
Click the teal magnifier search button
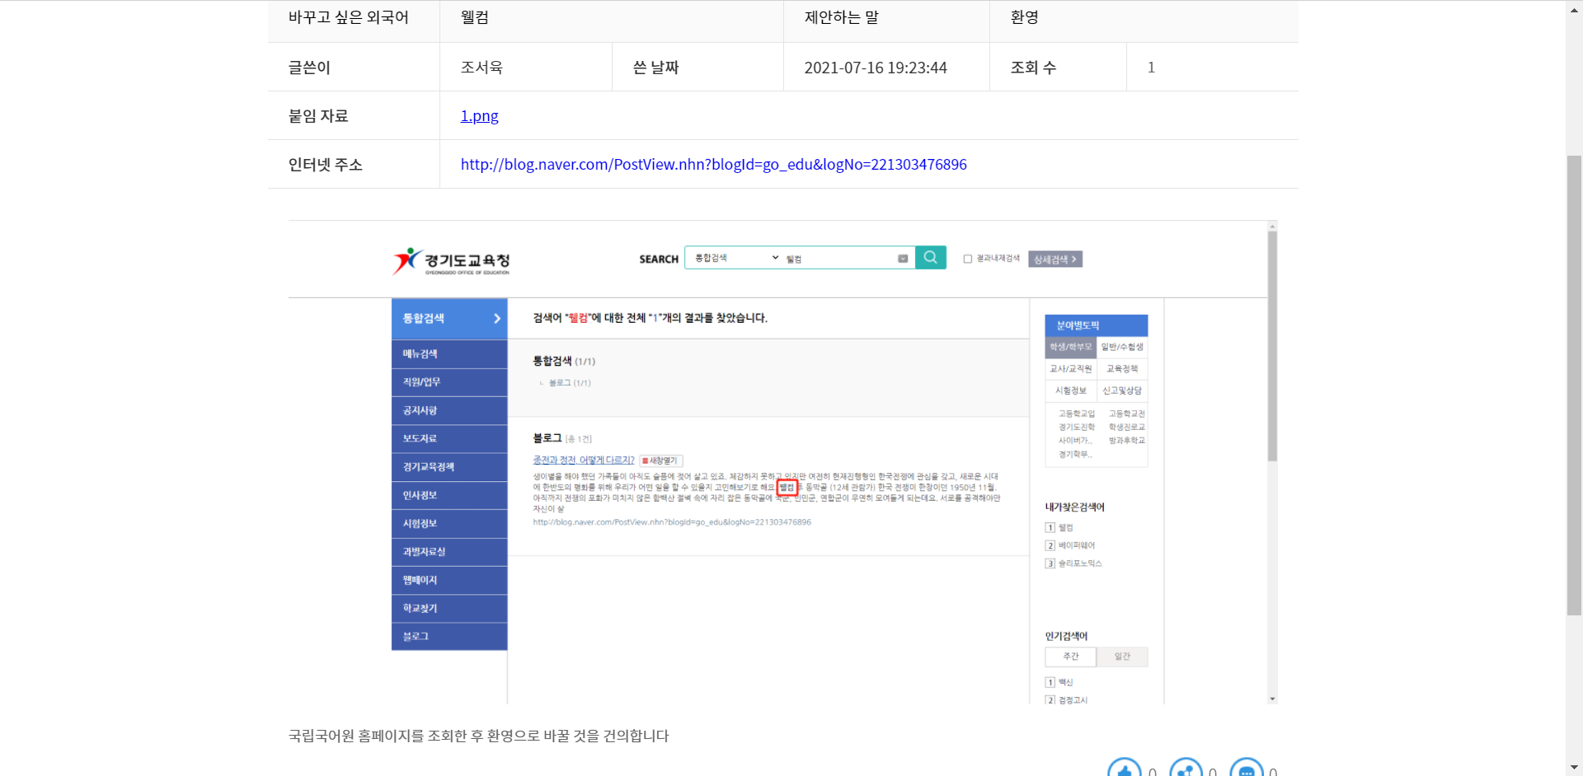(930, 258)
